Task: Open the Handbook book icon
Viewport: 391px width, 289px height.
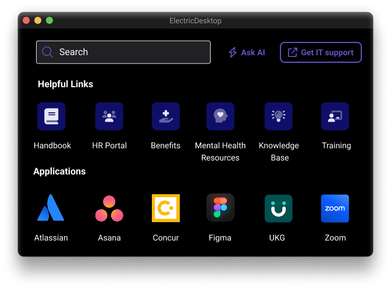Action: 51,116
